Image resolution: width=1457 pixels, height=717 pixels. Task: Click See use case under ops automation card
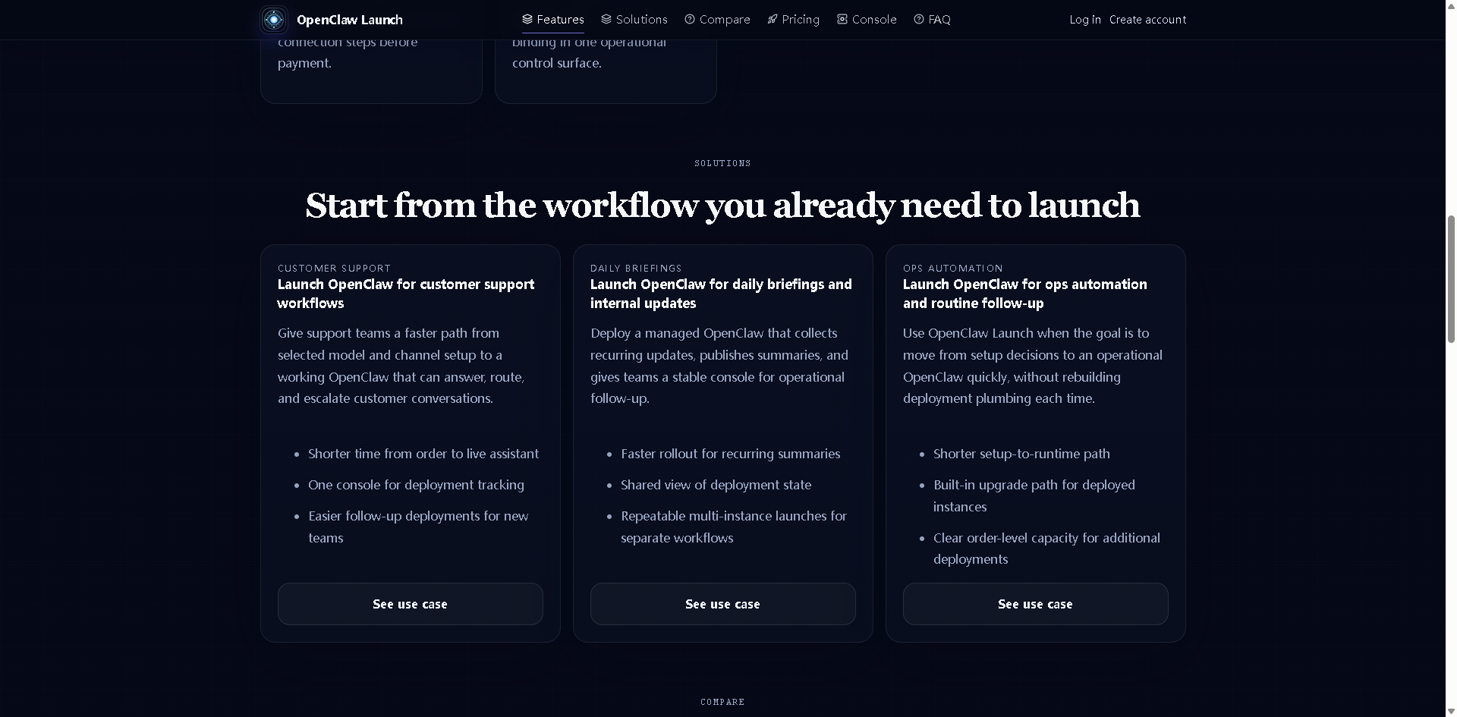click(1035, 603)
